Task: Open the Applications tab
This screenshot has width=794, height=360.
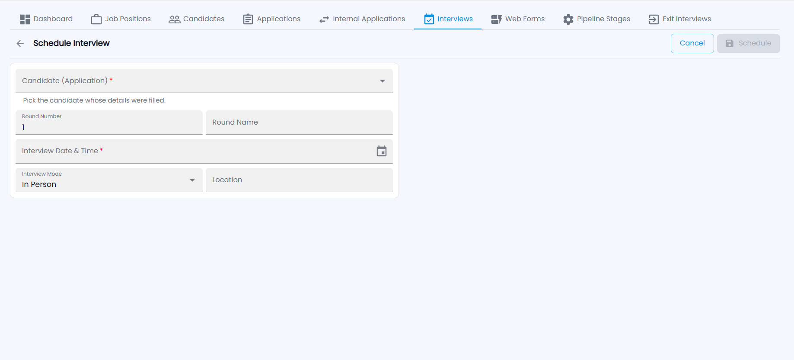Action: click(x=272, y=19)
